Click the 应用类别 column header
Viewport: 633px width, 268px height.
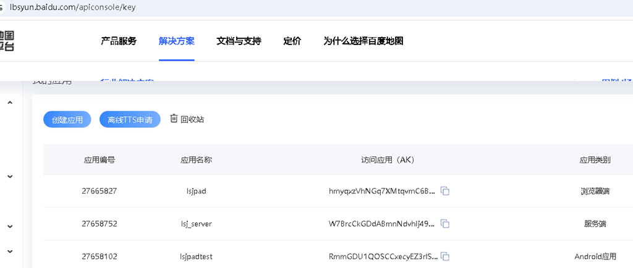pyautogui.click(x=595, y=160)
